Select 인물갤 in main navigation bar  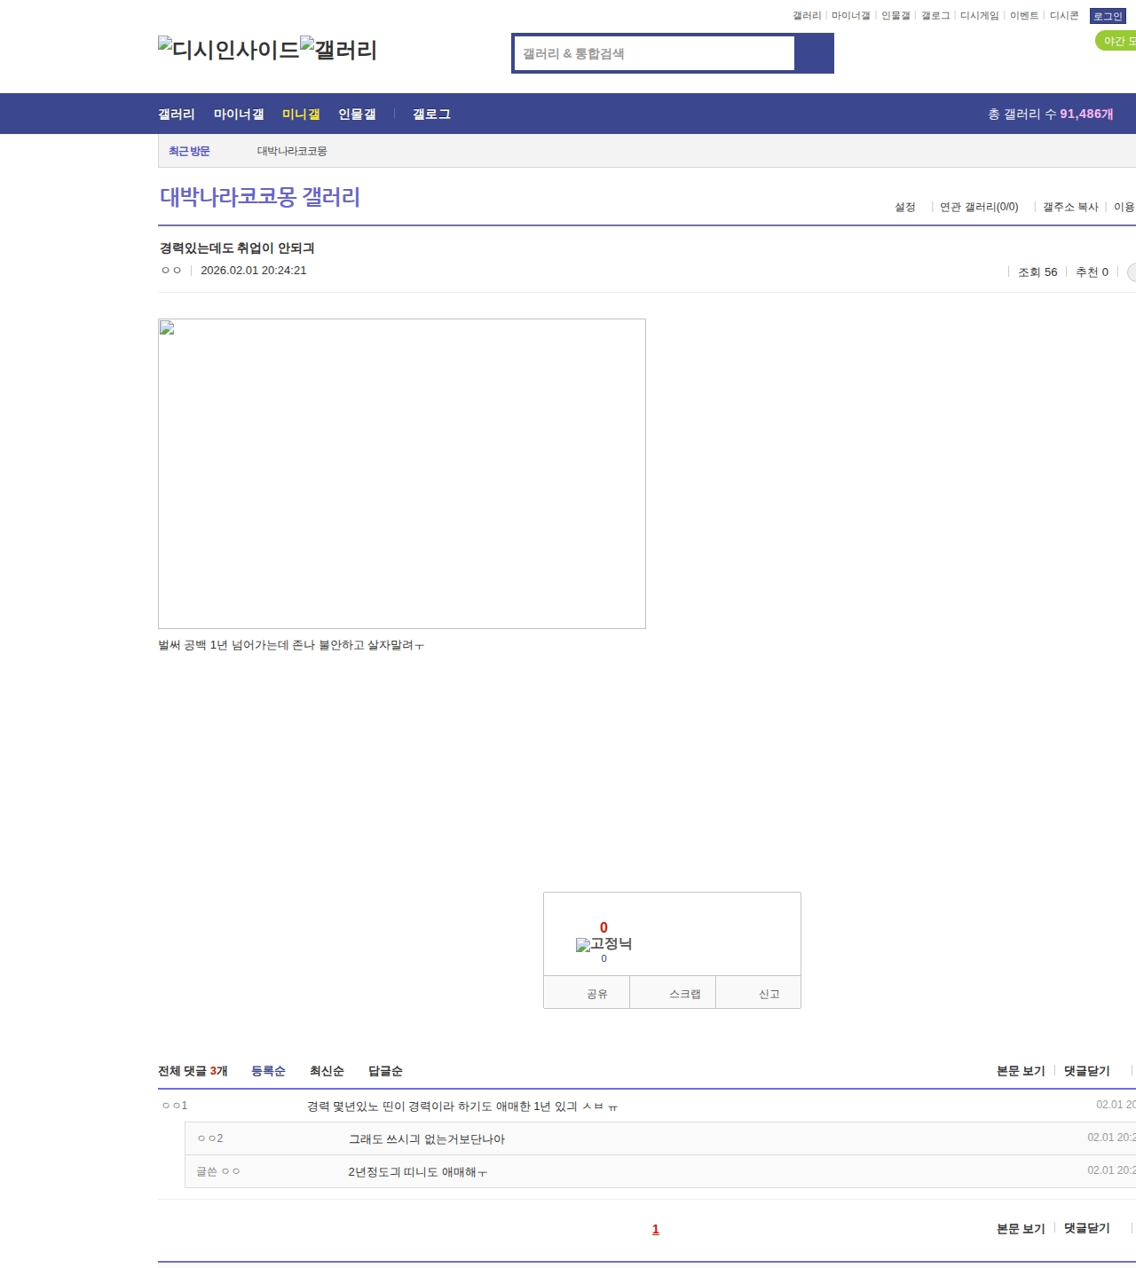pyautogui.click(x=357, y=114)
